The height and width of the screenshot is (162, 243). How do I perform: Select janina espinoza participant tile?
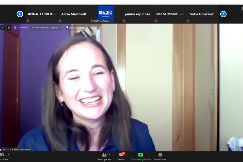click(138, 14)
